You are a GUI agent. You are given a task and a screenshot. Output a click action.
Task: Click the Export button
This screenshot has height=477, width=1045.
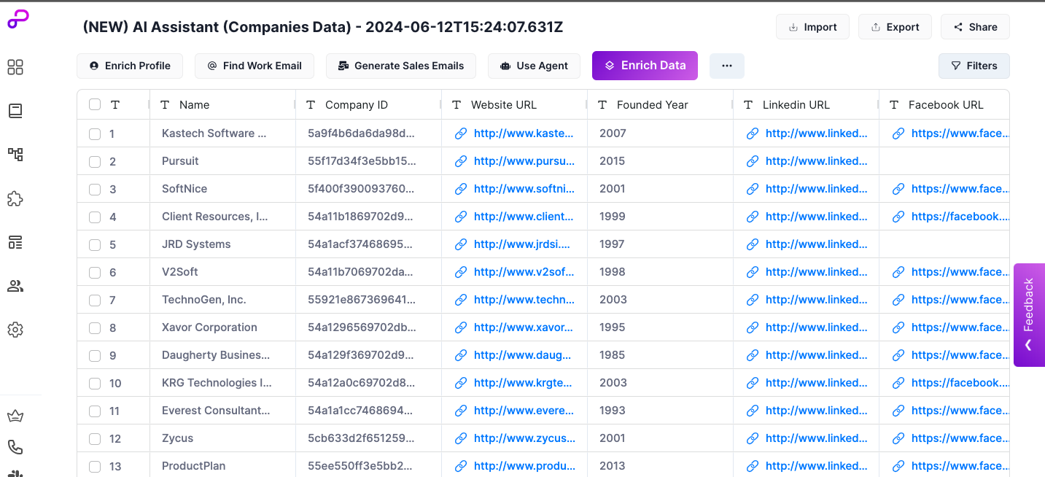894,27
